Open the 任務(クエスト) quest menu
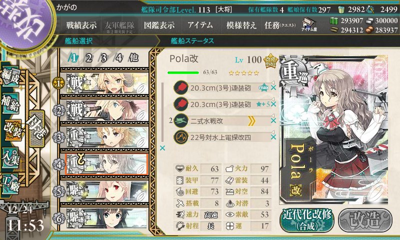400x240 pixels. (x=280, y=25)
